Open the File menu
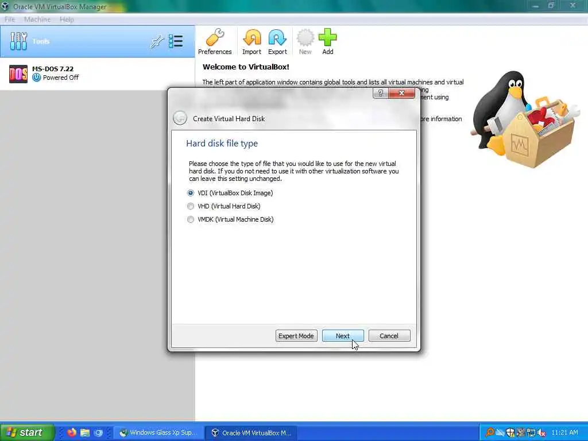 [x=10, y=20]
